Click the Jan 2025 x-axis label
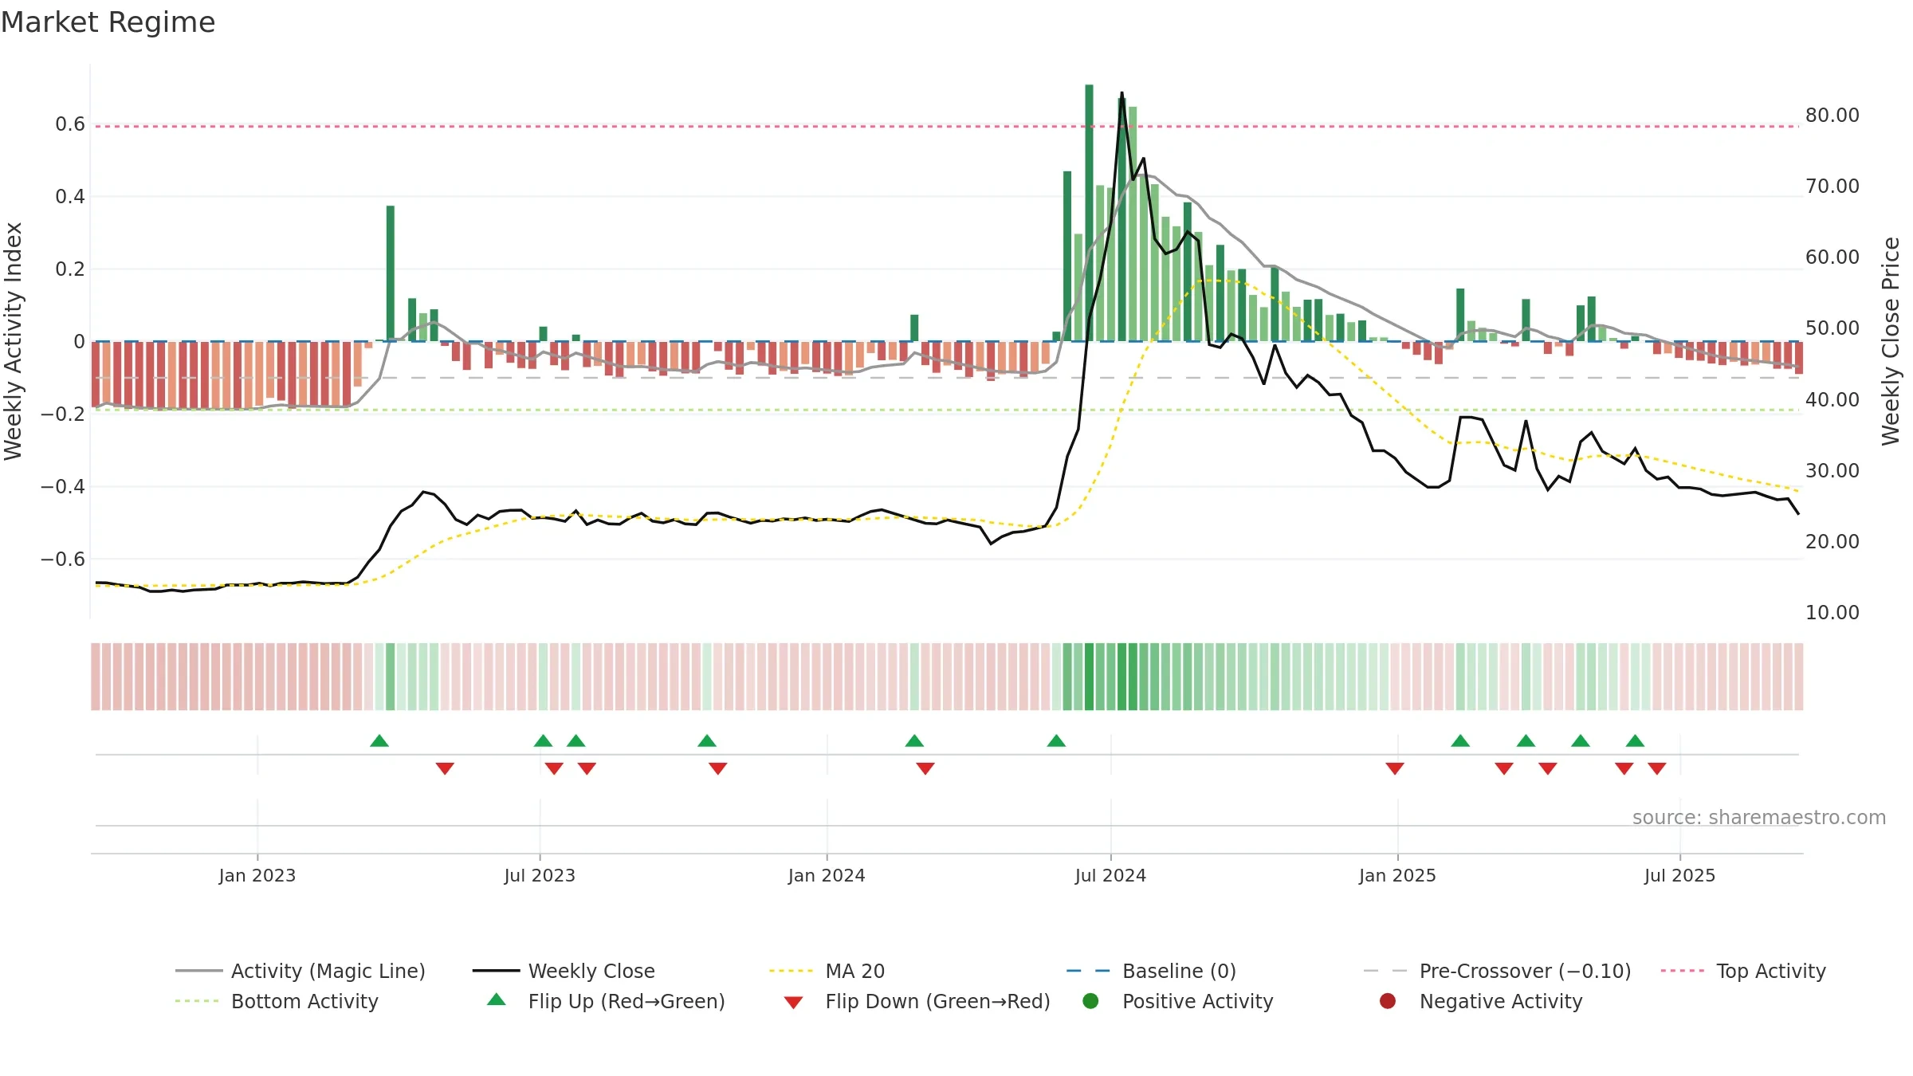This screenshot has width=1913, height=1076. (x=1397, y=876)
